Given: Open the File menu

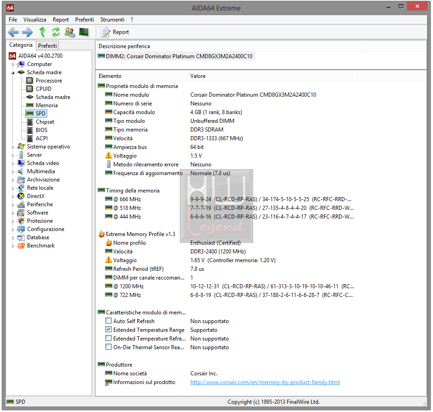Looking at the screenshot, I should point(13,20).
